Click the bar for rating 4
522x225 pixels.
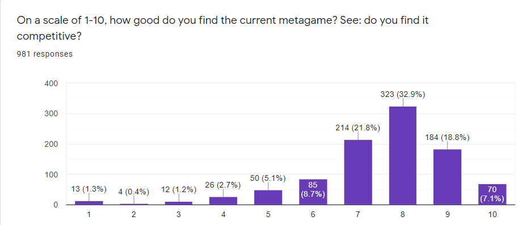tap(224, 201)
